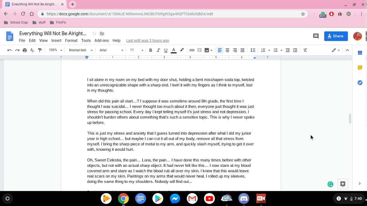
Task: Click the Undo arrow in toolbar
Action: pyautogui.click(x=9, y=50)
